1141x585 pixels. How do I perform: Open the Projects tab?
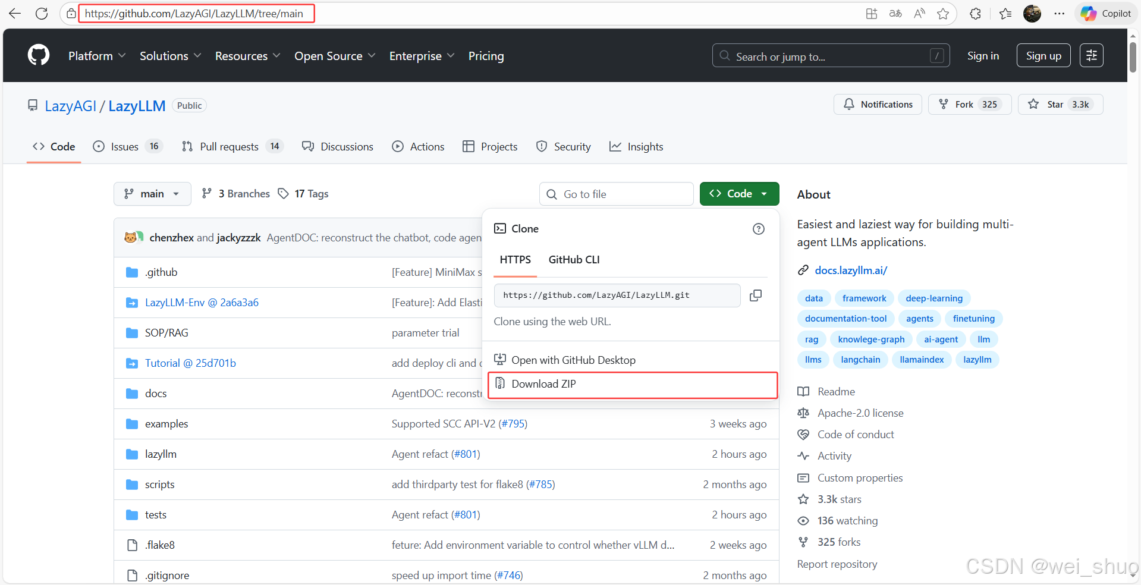[490, 147]
